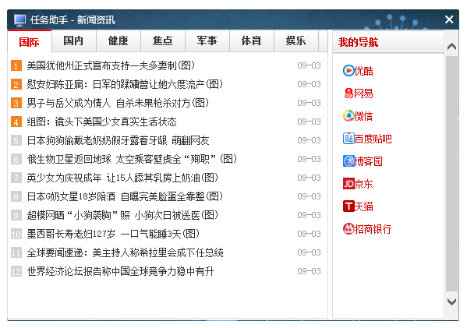Open headline about 慰安妇陈亚扁
467x328 pixels.
(x=125, y=84)
